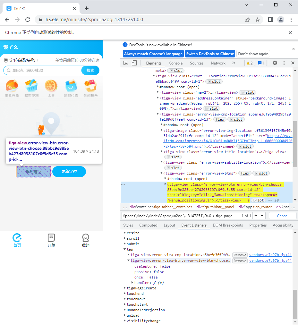Expand the nav2 tiga-view node
Image resolution: width=298 pixels, height=325 pixels.
(158, 92)
